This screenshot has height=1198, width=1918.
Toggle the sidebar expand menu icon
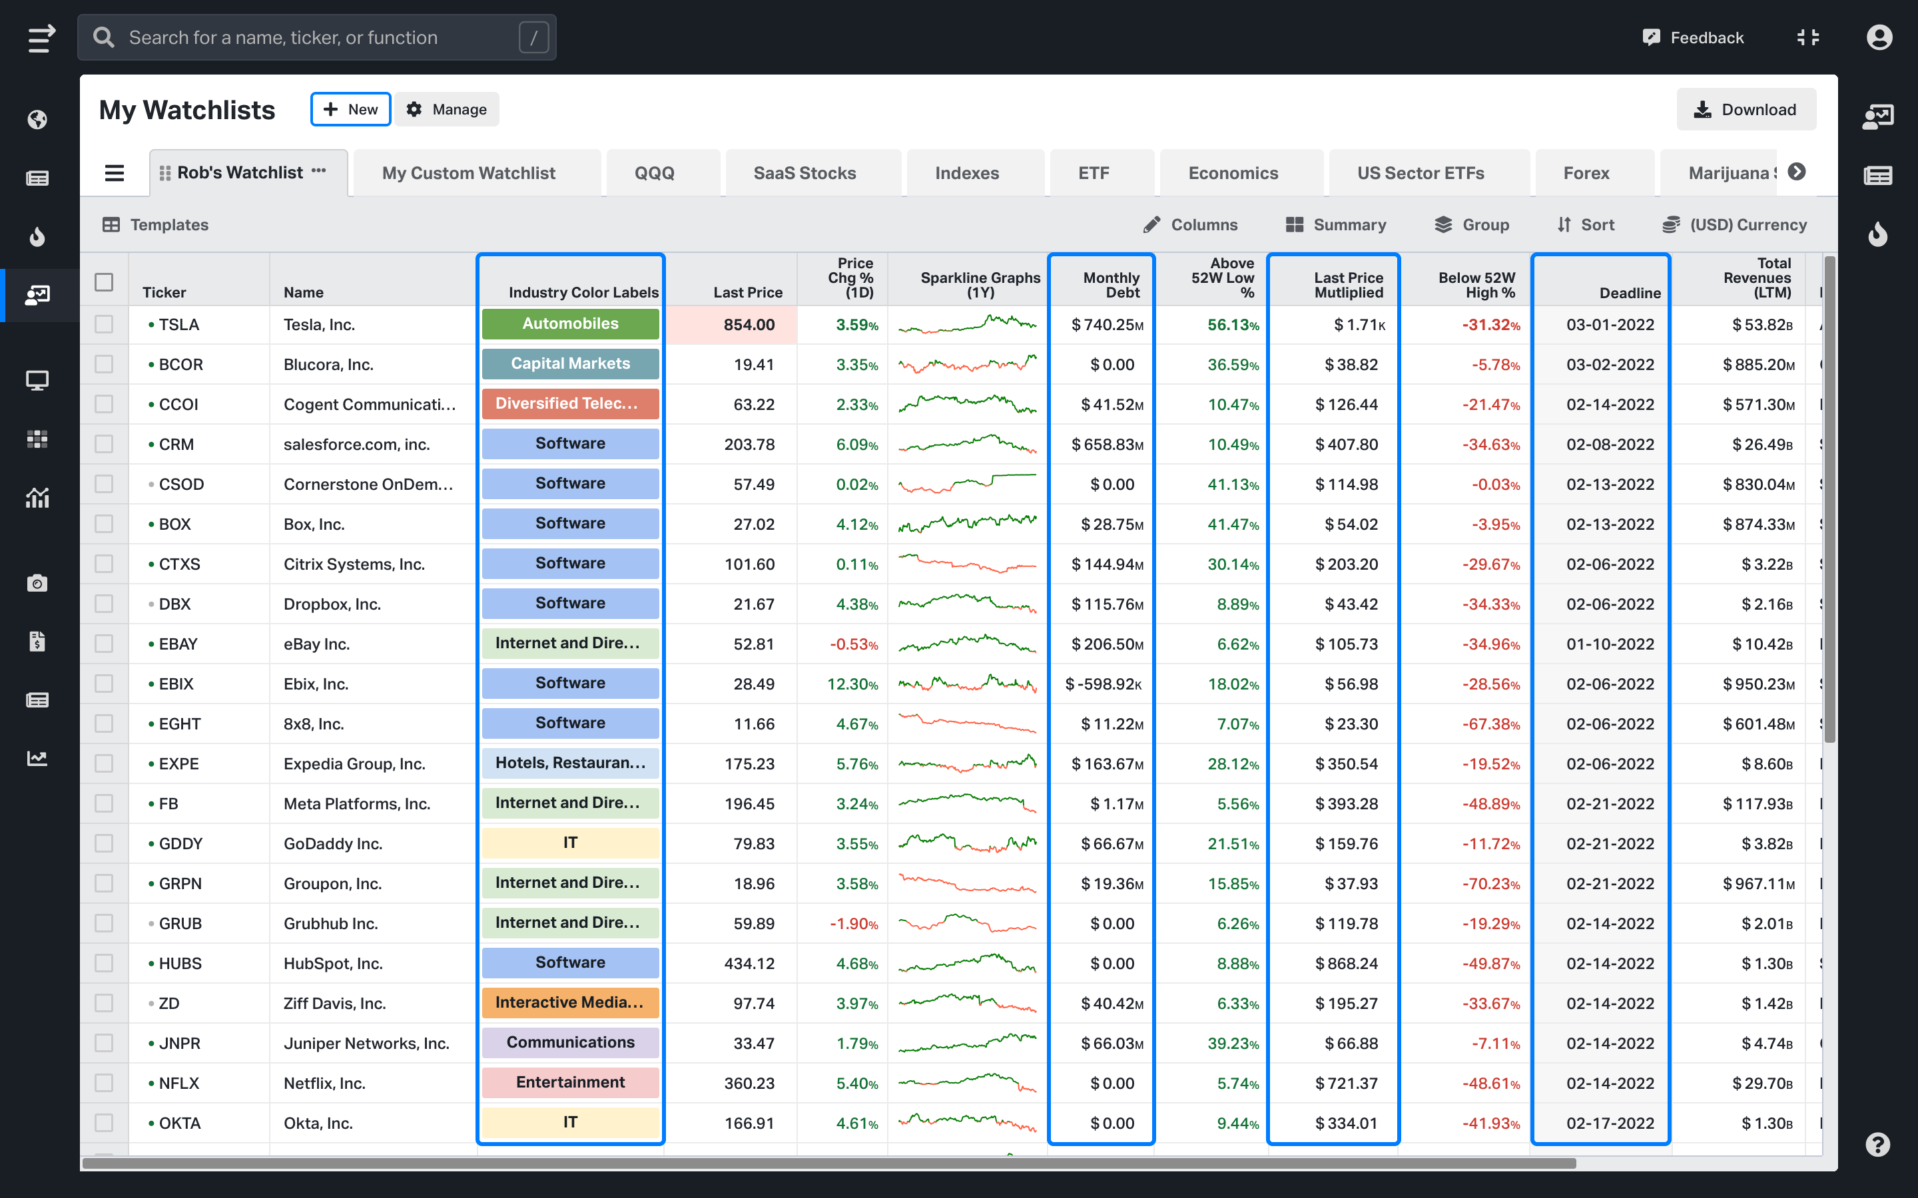(x=41, y=37)
